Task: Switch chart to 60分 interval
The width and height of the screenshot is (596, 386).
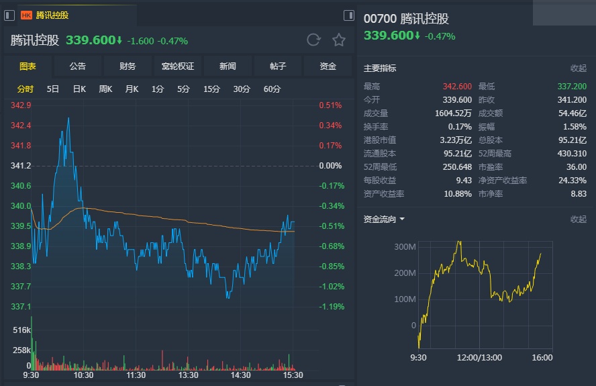Action: [272, 89]
